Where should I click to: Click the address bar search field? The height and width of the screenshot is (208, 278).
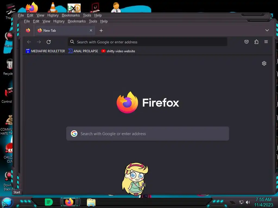pyautogui.click(x=147, y=42)
